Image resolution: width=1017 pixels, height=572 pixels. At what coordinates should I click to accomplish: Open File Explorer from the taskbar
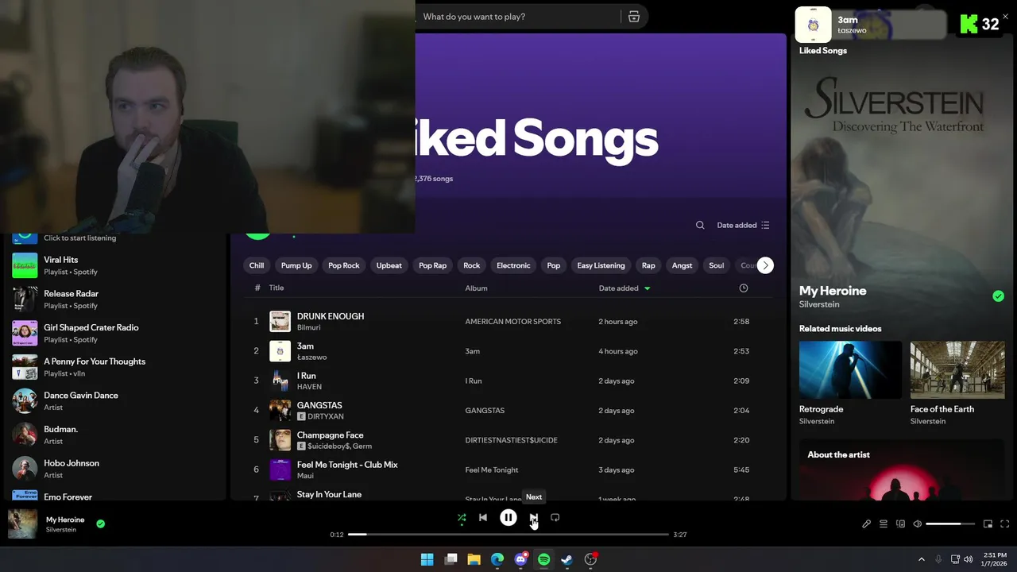(474, 559)
